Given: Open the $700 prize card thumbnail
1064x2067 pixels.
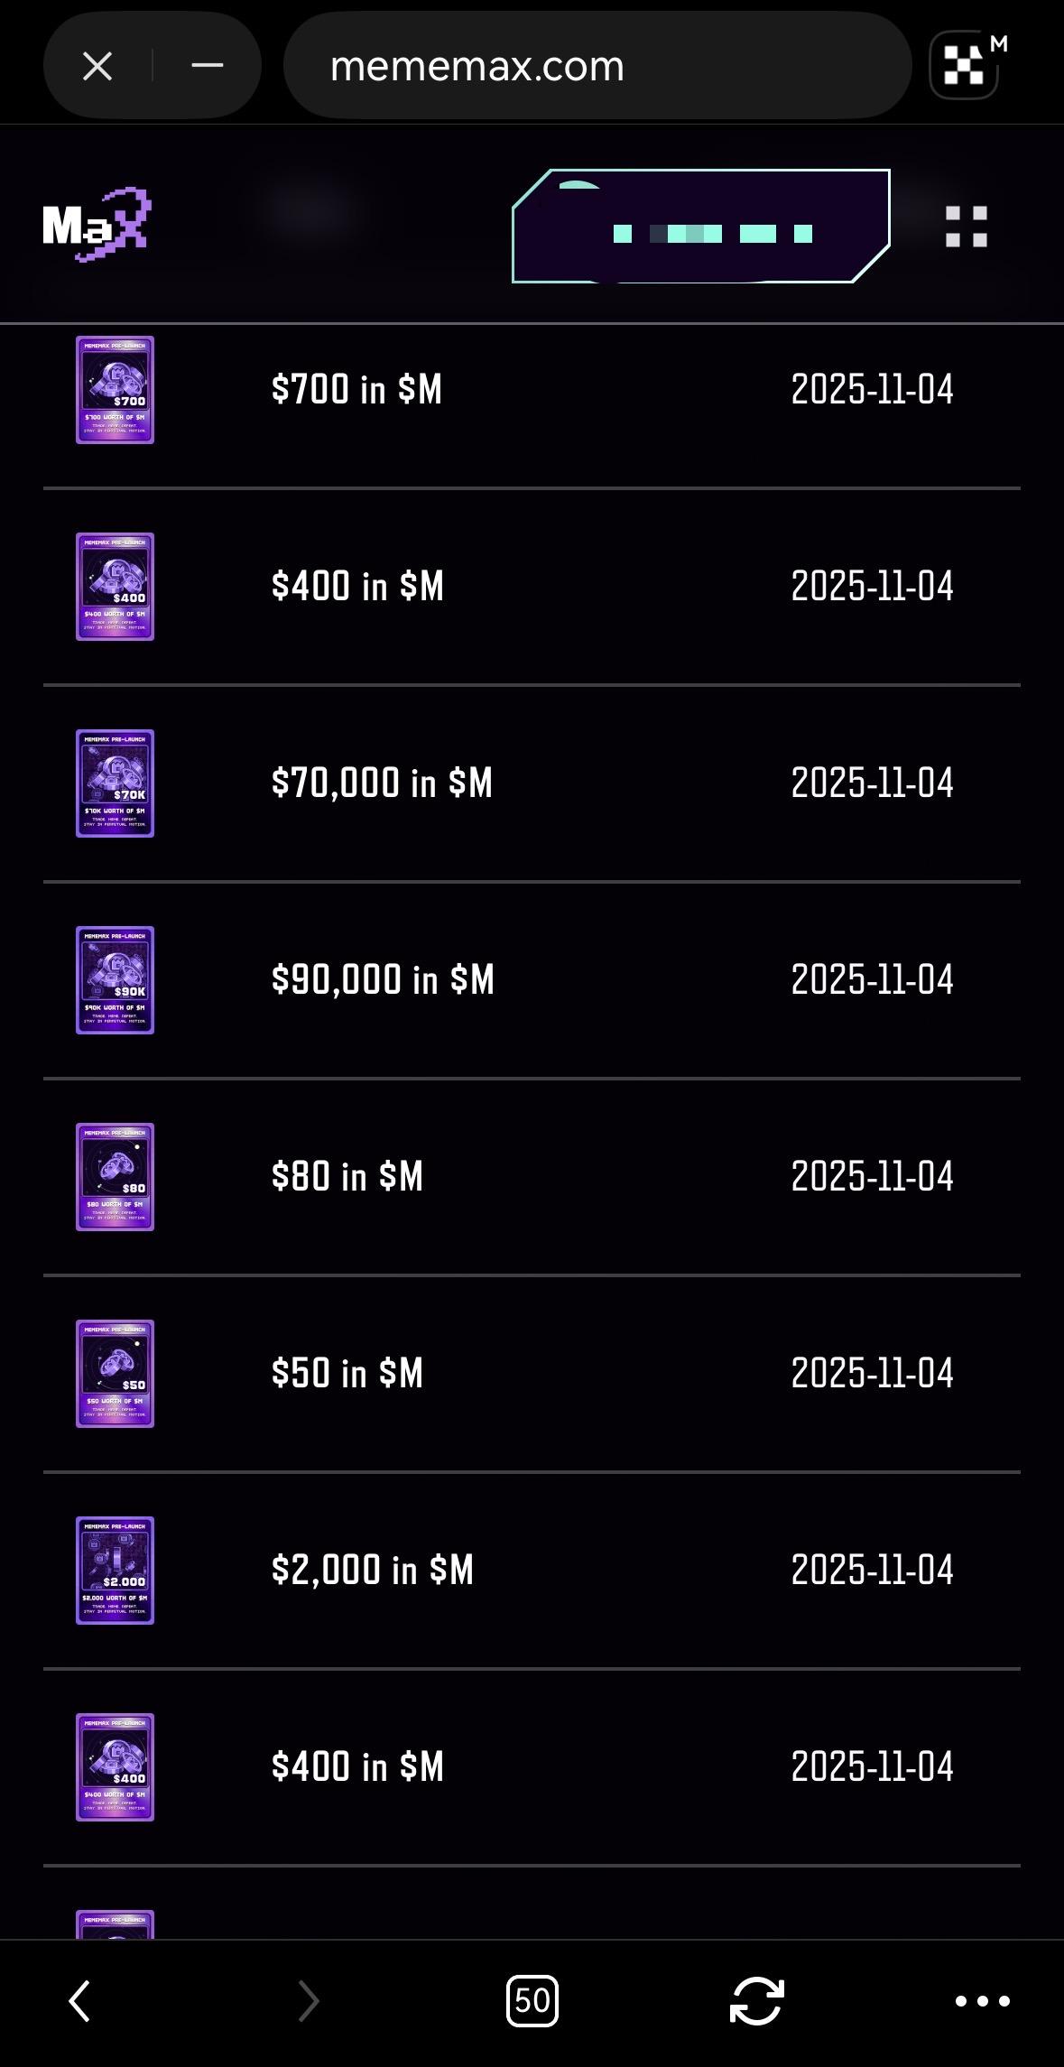Looking at the screenshot, I should pos(115,390).
